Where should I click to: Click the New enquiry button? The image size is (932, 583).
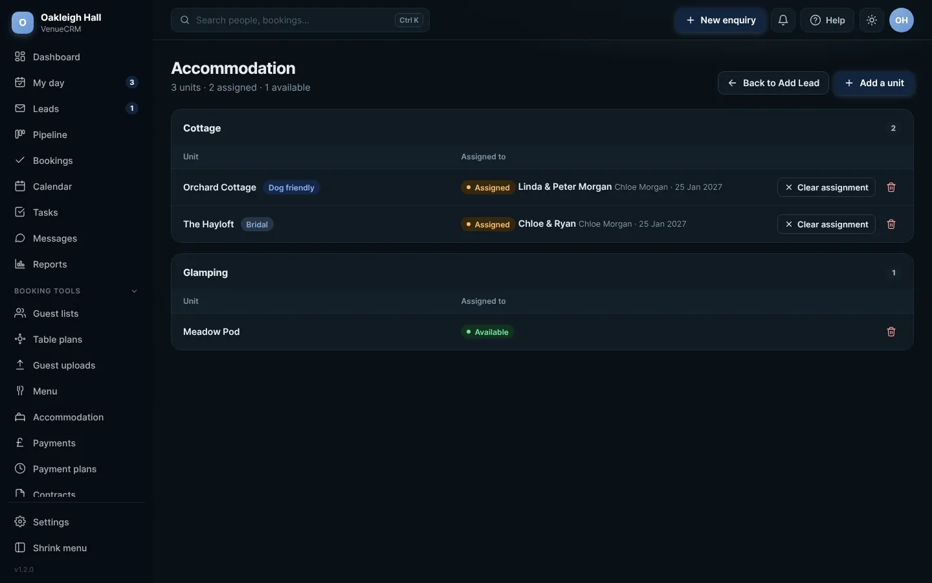pos(720,20)
